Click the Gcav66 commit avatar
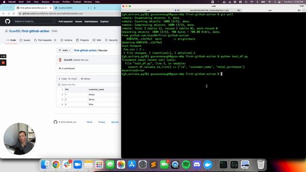 tap(60, 60)
